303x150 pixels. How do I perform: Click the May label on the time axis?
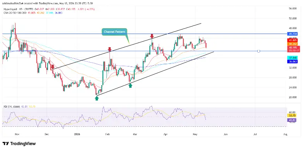pos(195,134)
